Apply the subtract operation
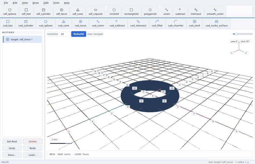Viewport: 255px width, 164px height. (x=180, y=12)
